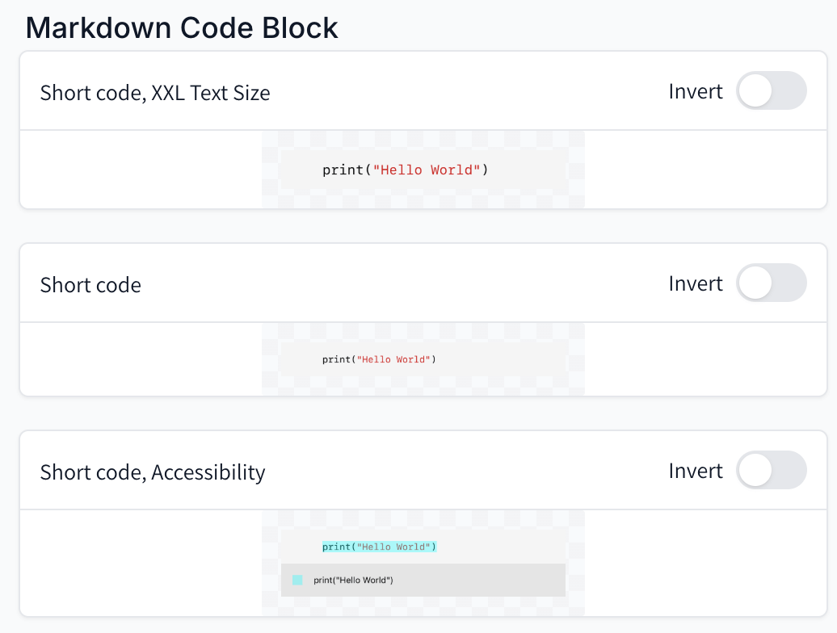This screenshot has width=837, height=633.
Task: Click the Markdown Code Block page title
Action: 183,27
